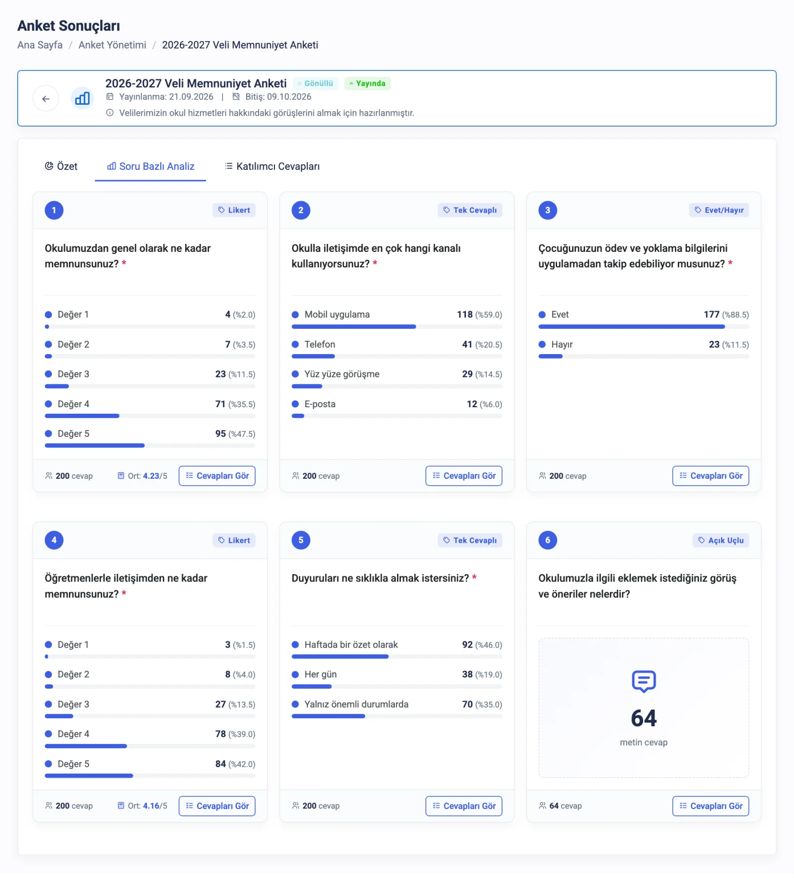This screenshot has height=878, width=794.
Task: Click the calendar icon beside Yayınlanma date
Action: tap(110, 96)
